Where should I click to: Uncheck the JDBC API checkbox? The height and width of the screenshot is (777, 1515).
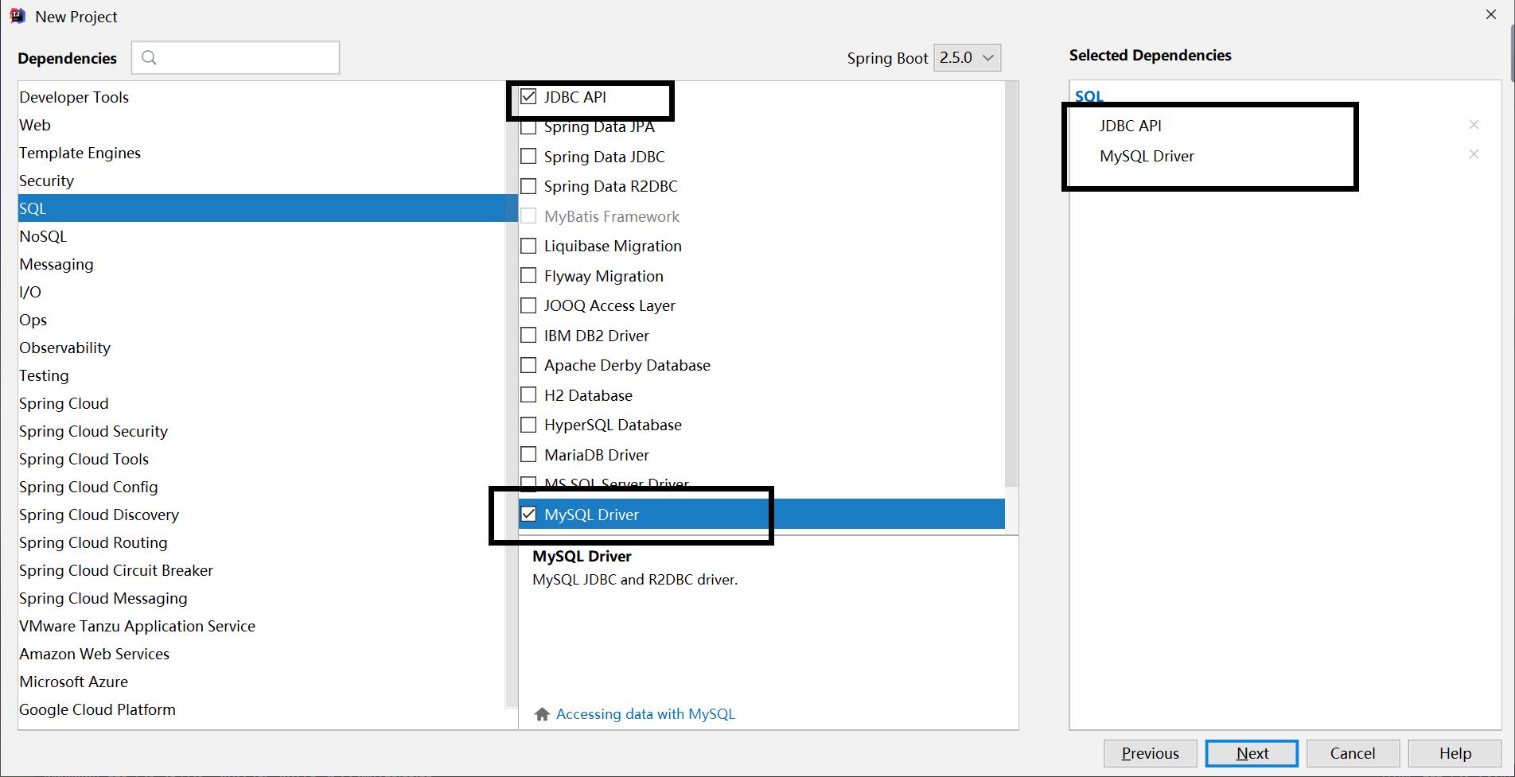pyautogui.click(x=528, y=97)
